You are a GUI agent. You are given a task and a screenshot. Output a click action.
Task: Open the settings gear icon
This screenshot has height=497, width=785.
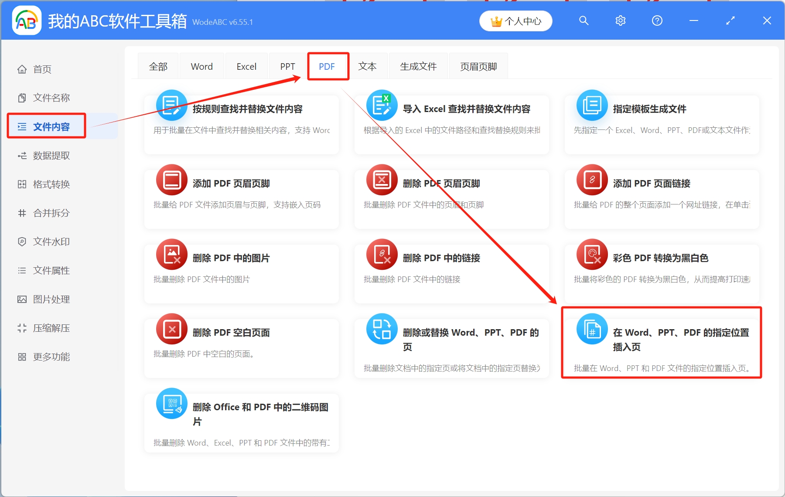[620, 20]
